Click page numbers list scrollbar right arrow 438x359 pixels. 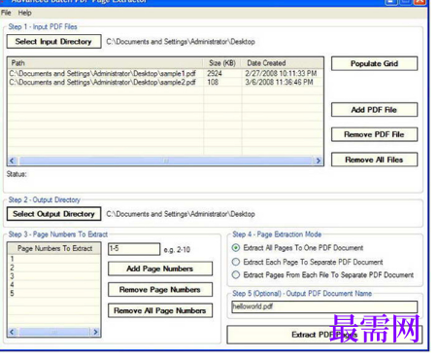[95, 332]
